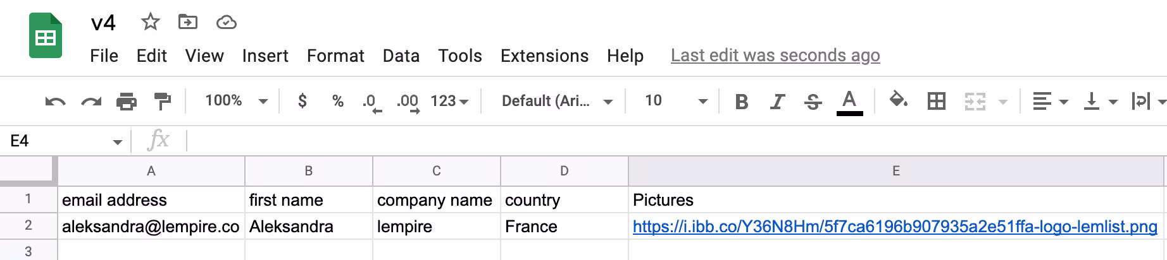Expand the Default (Arial) font dropdown
This screenshot has width=1167, height=260.
[x=556, y=101]
